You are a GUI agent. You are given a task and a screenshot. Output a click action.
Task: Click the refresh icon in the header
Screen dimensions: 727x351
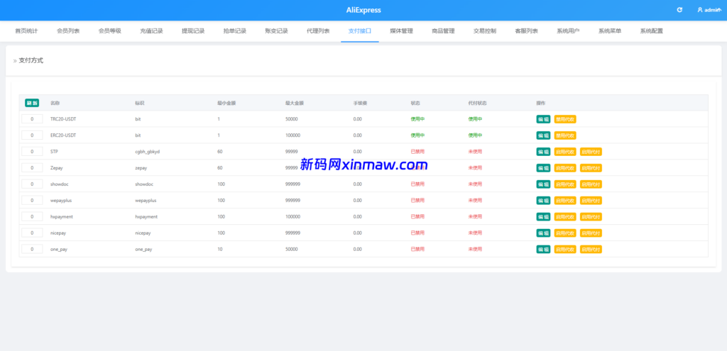coord(679,10)
